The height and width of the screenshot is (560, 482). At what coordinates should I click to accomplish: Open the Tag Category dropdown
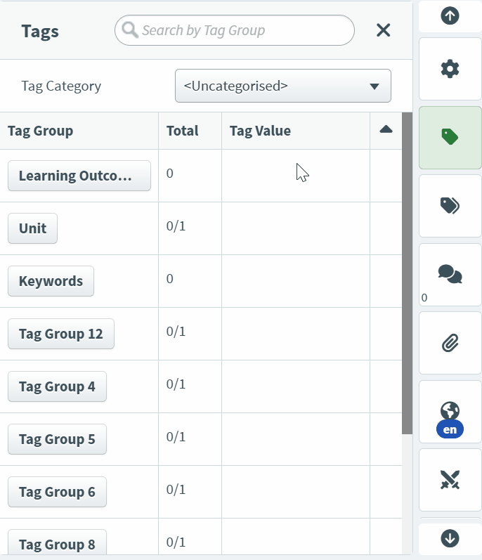click(282, 86)
